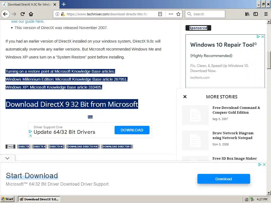Open Free Download Command & Conquer story
271x203 pixels.
(236, 110)
